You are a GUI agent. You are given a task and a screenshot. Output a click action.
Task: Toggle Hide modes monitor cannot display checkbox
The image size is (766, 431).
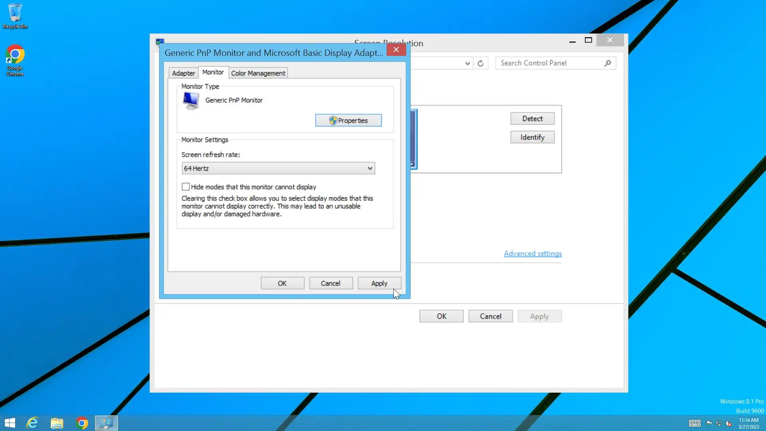[186, 187]
